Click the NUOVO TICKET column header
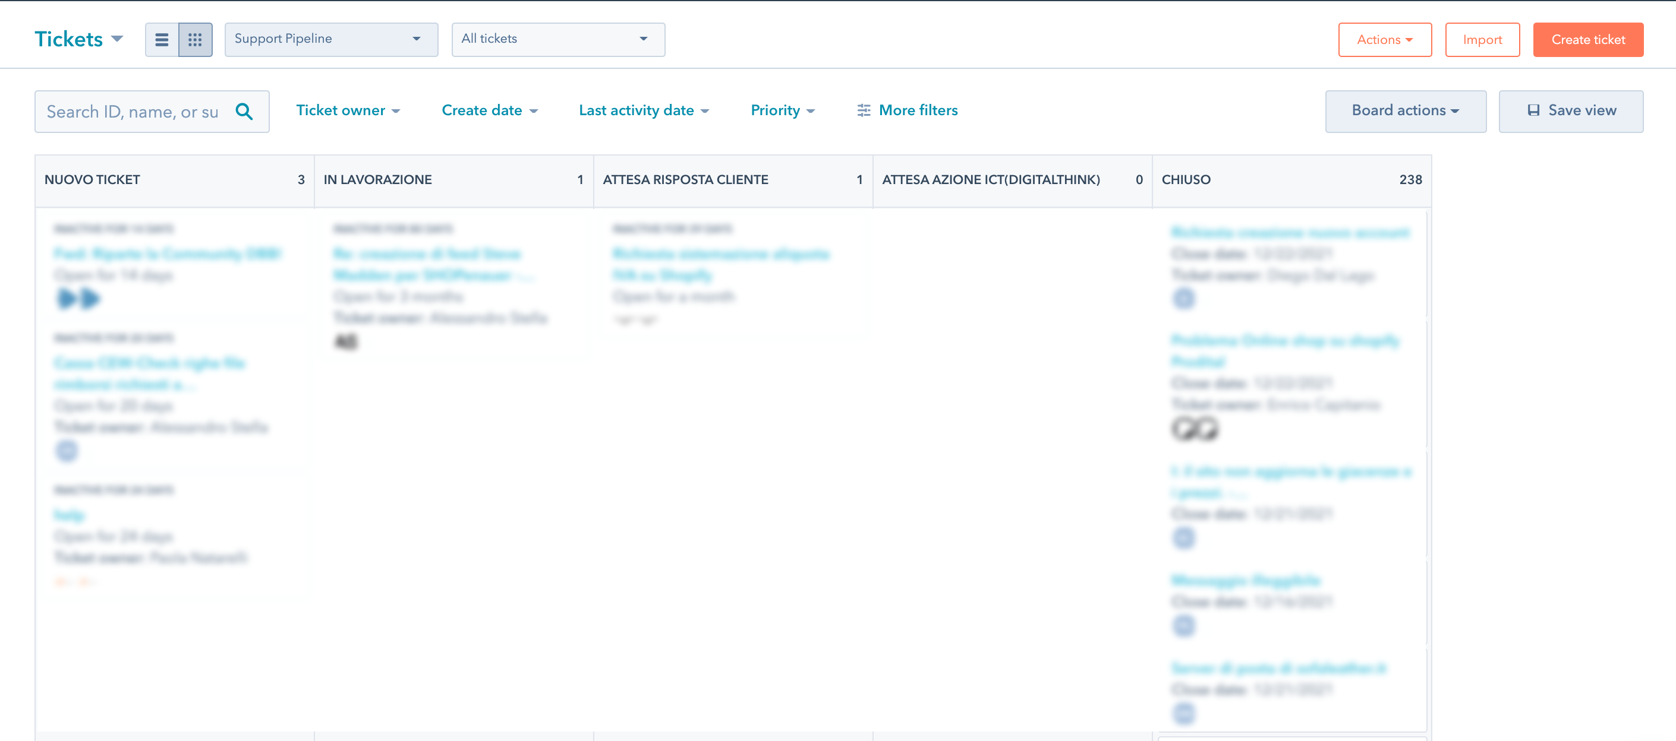1676x741 pixels. point(174,180)
